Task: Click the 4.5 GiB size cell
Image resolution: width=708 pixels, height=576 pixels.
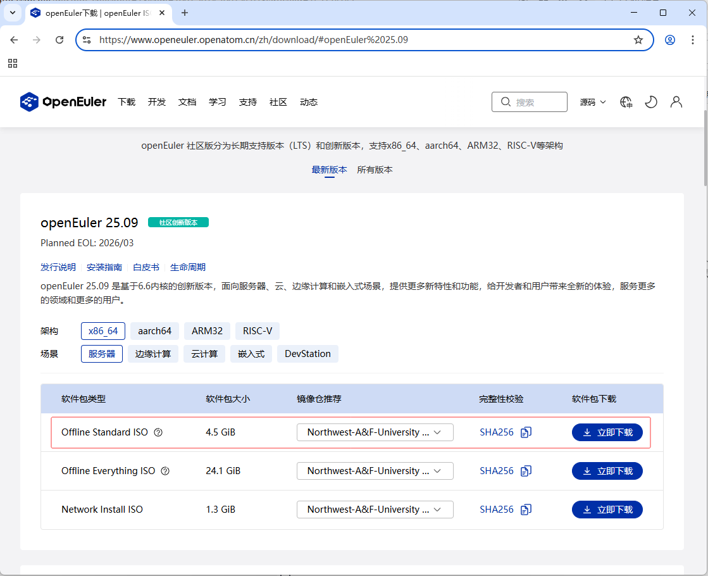Action: (x=220, y=432)
